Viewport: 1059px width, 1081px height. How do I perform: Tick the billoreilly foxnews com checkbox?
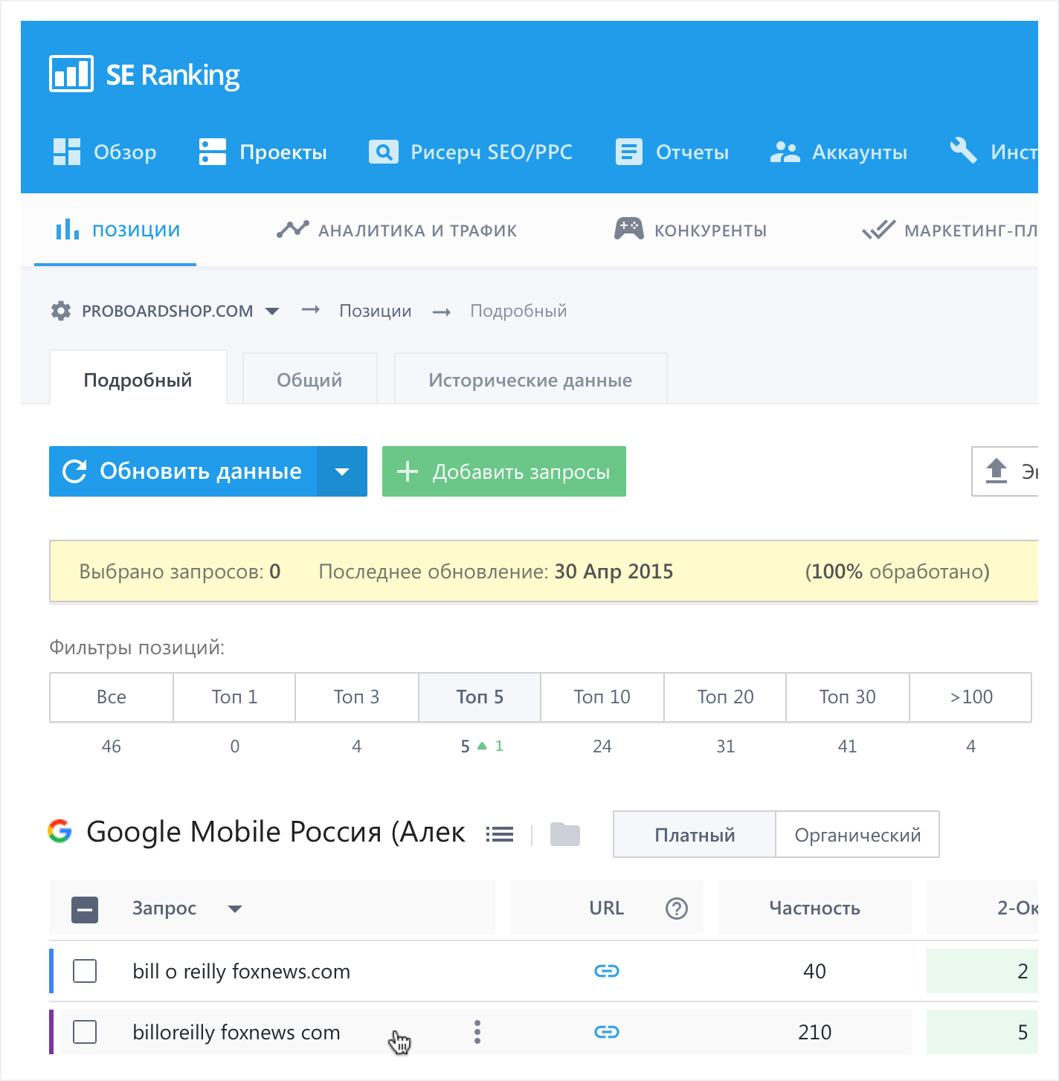click(x=85, y=1032)
